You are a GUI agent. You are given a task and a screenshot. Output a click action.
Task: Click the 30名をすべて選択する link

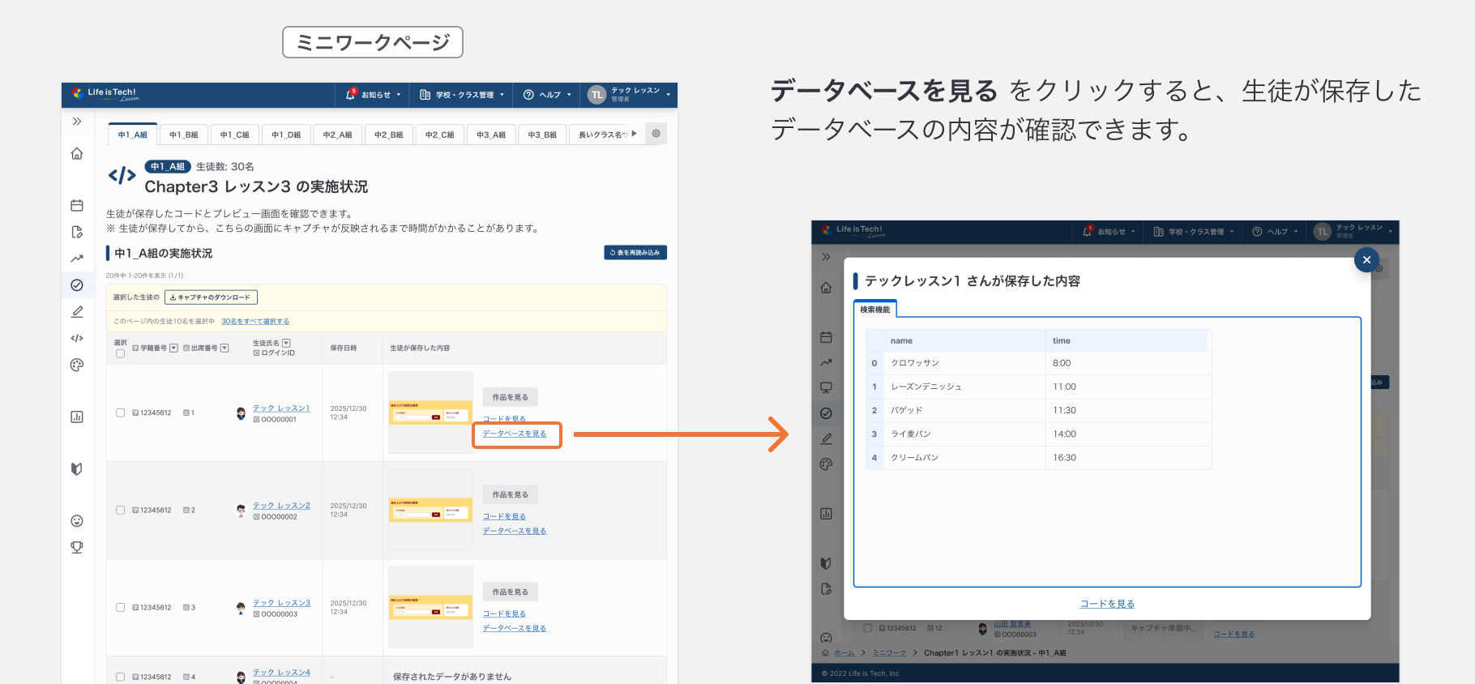[x=255, y=322]
